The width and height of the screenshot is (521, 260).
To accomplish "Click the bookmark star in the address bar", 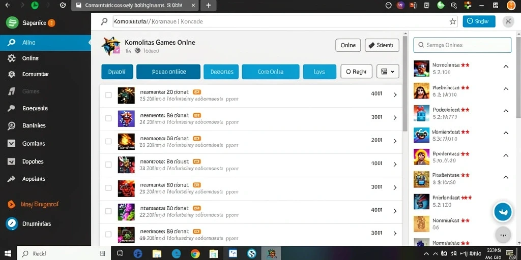I will [x=452, y=21].
